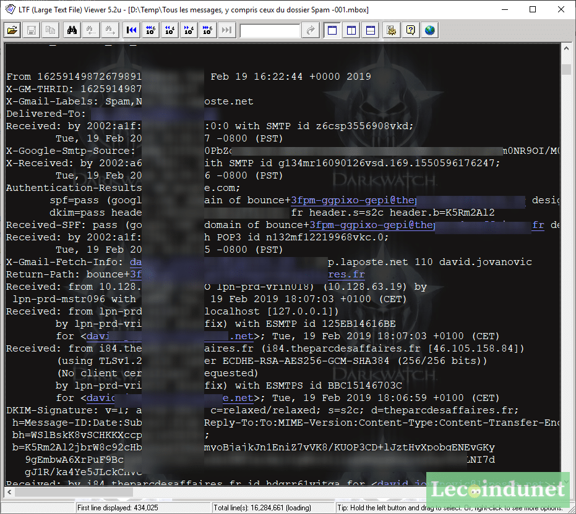Click the 'e.net' link on the 18:06:59 'for' line
Image resolution: width=576 pixels, height=514 pixels.
(x=238, y=398)
